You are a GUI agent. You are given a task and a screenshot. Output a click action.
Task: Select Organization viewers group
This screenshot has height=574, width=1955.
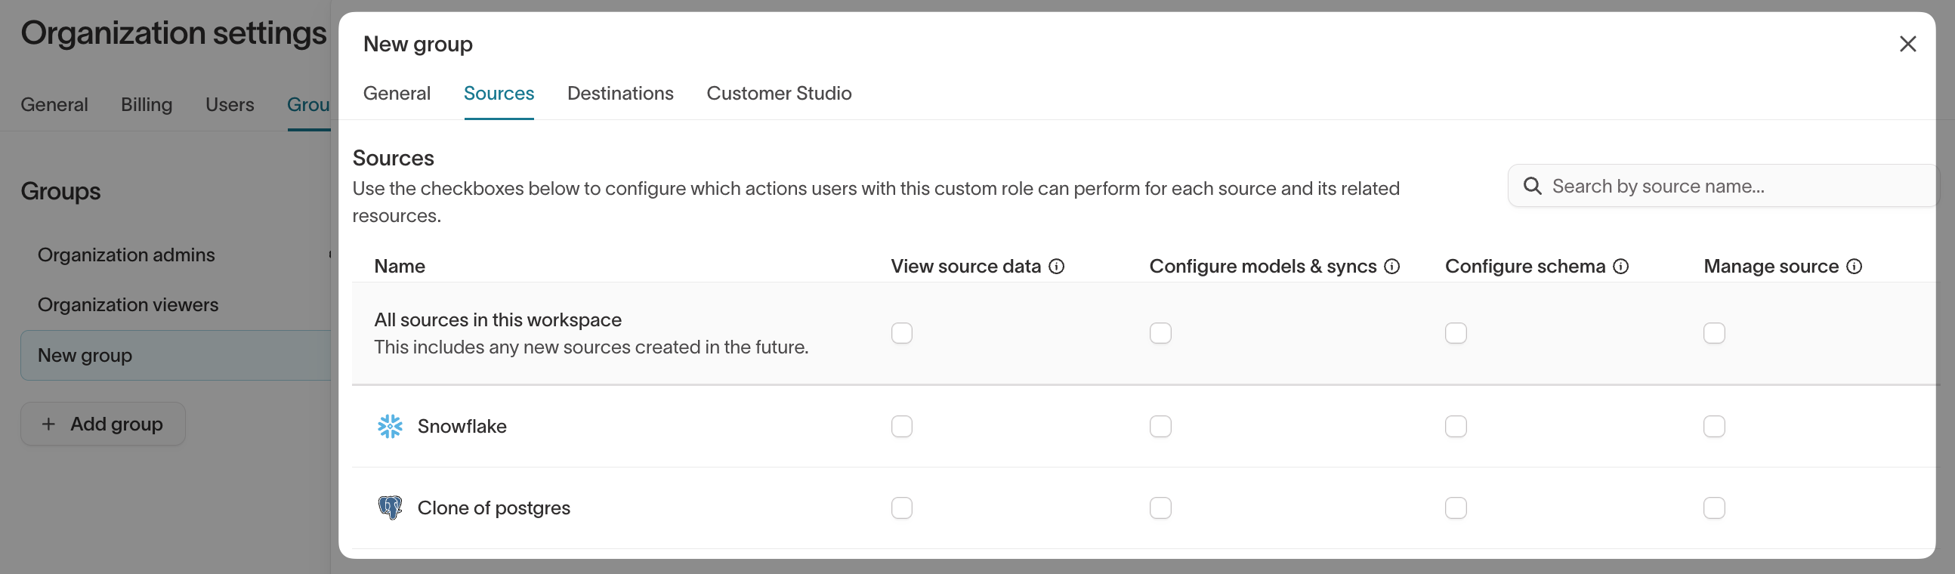pos(128,305)
